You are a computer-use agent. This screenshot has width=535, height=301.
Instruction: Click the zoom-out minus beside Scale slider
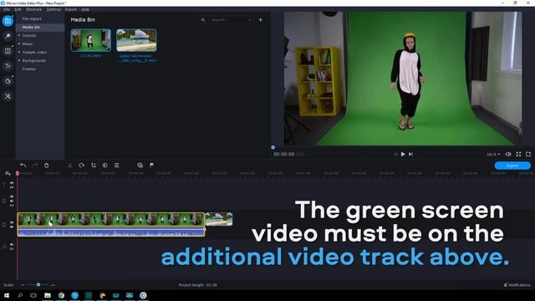[x=23, y=285]
